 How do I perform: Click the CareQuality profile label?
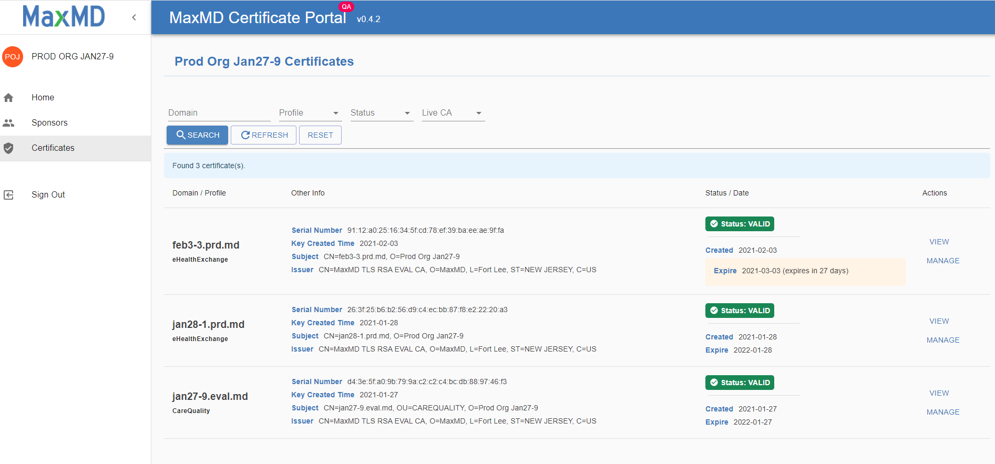(191, 411)
